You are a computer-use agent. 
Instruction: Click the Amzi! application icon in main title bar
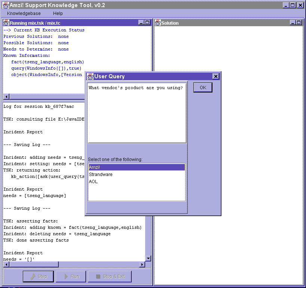6,5
